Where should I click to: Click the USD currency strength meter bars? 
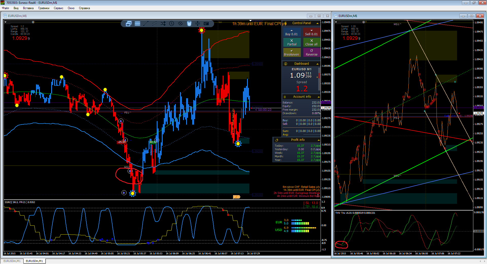click(304, 229)
